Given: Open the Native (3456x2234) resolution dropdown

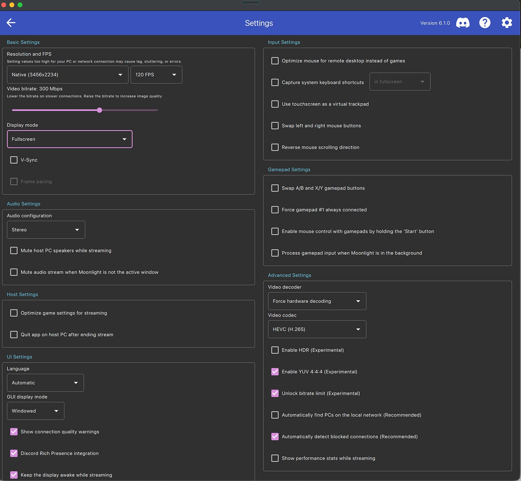Looking at the screenshot, I should click(x=68, y=74).
